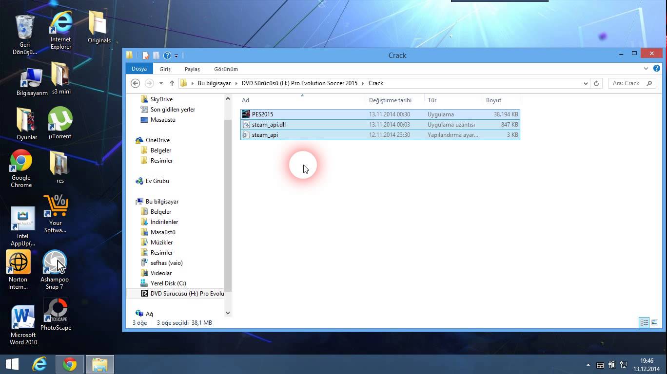Screen dimensions: 667x374
Task: Refresh the Crack folder view
Action: [596, 83]
